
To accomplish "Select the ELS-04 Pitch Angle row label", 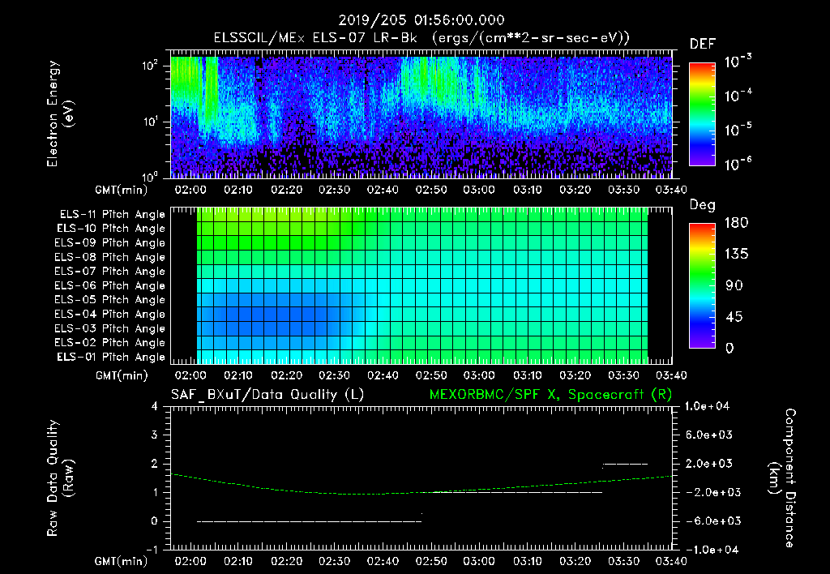I will 109,315.
